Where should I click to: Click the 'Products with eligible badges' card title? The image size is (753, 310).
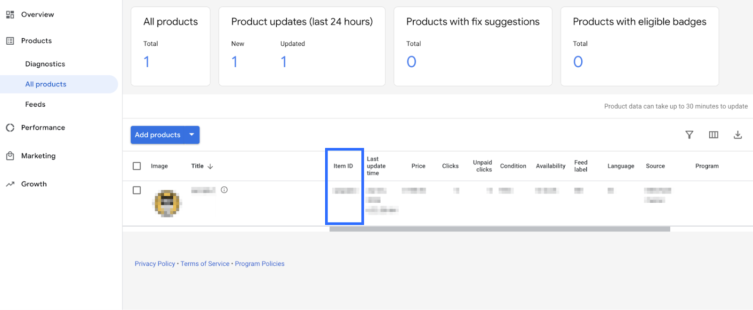click(x=640, y=22)
